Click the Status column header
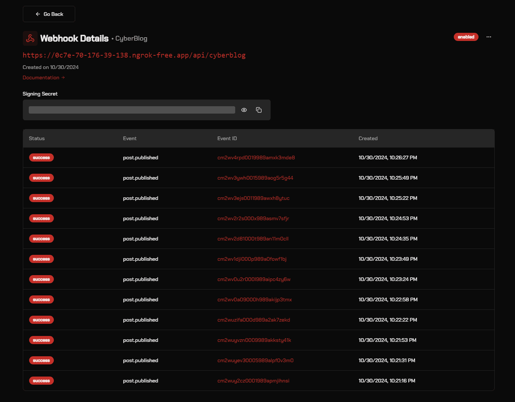515x402 pixels. tap(36, 138)
